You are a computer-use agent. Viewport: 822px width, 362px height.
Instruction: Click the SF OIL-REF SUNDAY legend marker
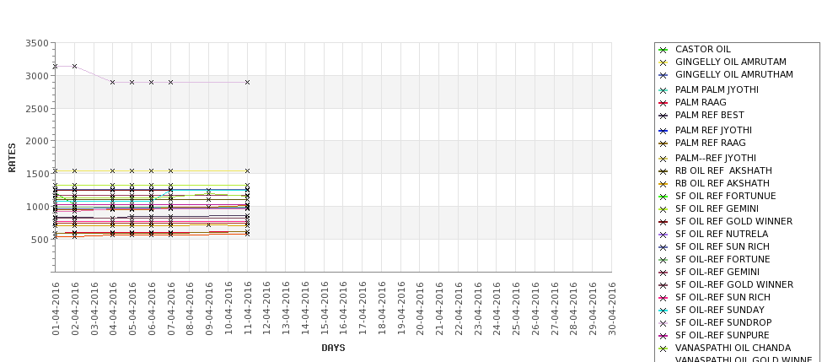[663, 310]
